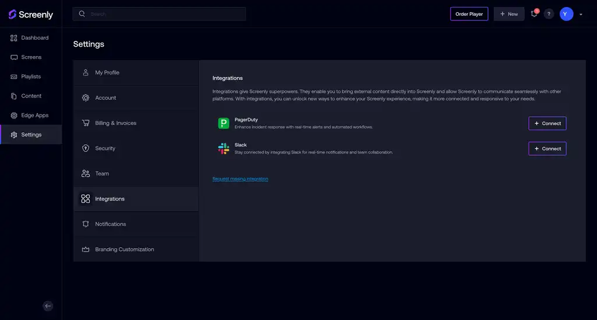Screen dimensions: 597x320
Task: Open the Team settings tab
Action: [x=136, y=173]
